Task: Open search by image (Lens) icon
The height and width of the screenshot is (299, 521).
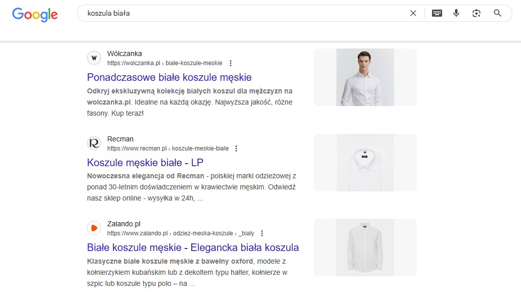Action: click(x=476, y=13)
